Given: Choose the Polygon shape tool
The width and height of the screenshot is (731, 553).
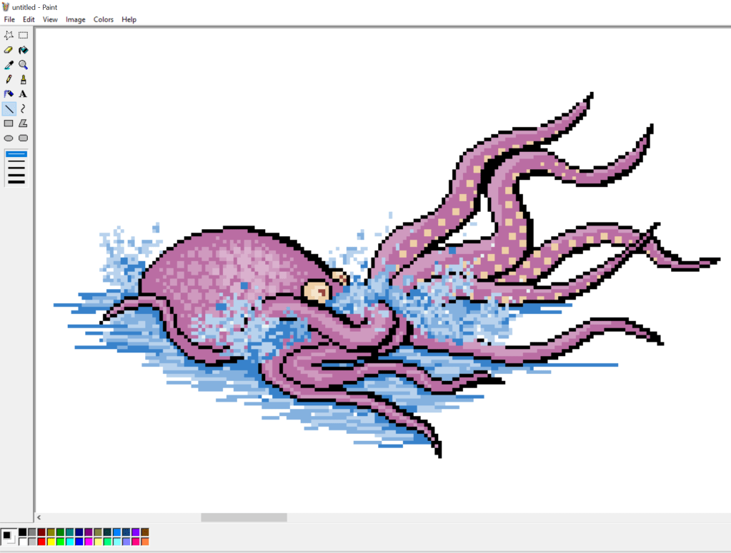Looking at the screenshot, I should (x=23, y=123).
